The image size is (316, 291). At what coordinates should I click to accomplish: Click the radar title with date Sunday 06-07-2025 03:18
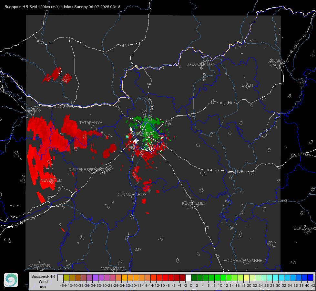pos(63,7)
